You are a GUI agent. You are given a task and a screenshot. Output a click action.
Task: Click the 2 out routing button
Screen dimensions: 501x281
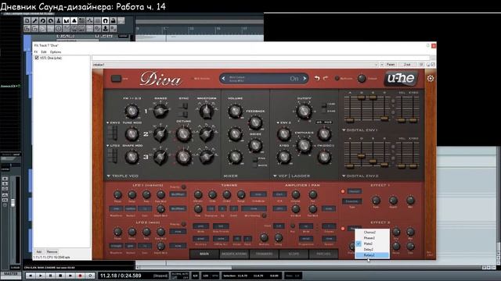(x=407, y=65)
